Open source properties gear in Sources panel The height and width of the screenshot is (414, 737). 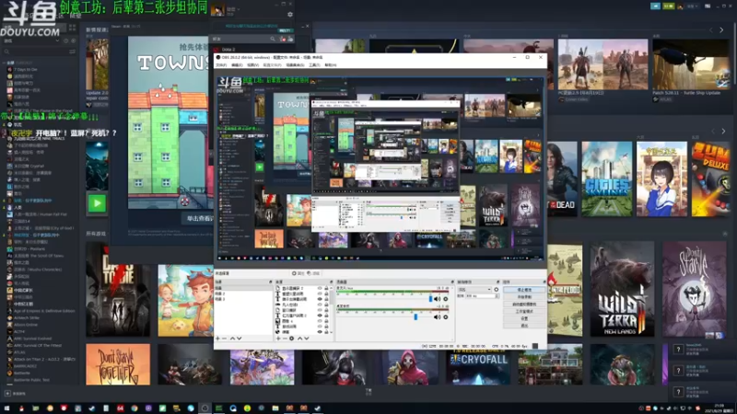click(291, 338)
